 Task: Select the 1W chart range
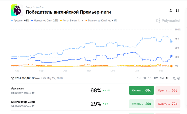[x=156, y=78]
